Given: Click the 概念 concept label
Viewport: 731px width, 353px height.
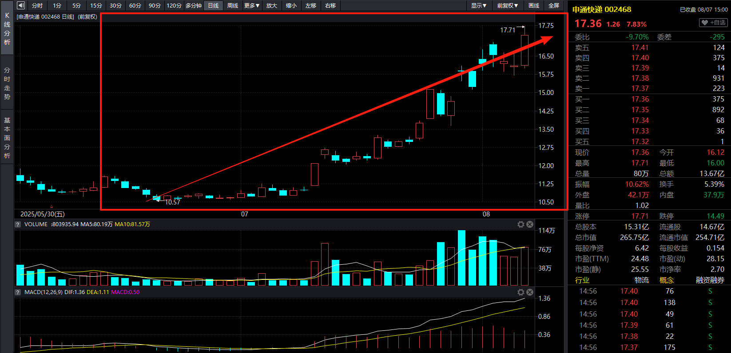Looking at the screenshot, I should pyautogui.click(x=667, y=280).
